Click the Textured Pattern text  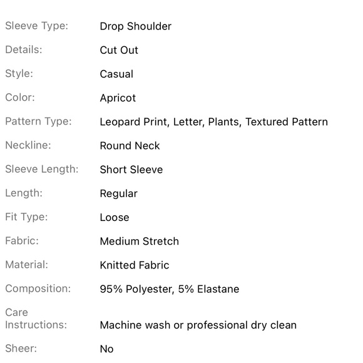(287, 122)
